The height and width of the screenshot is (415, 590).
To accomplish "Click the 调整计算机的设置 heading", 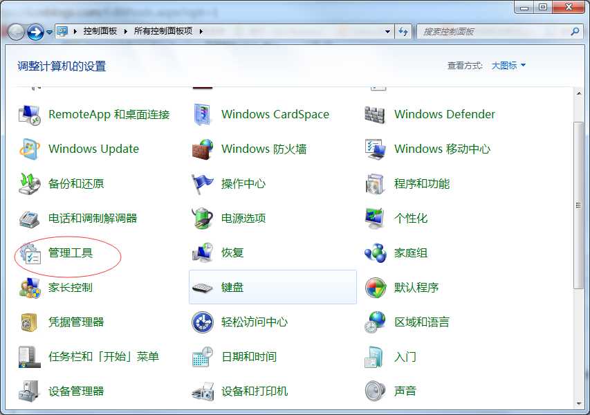I will pyautogui.click(x=62, y=66).
